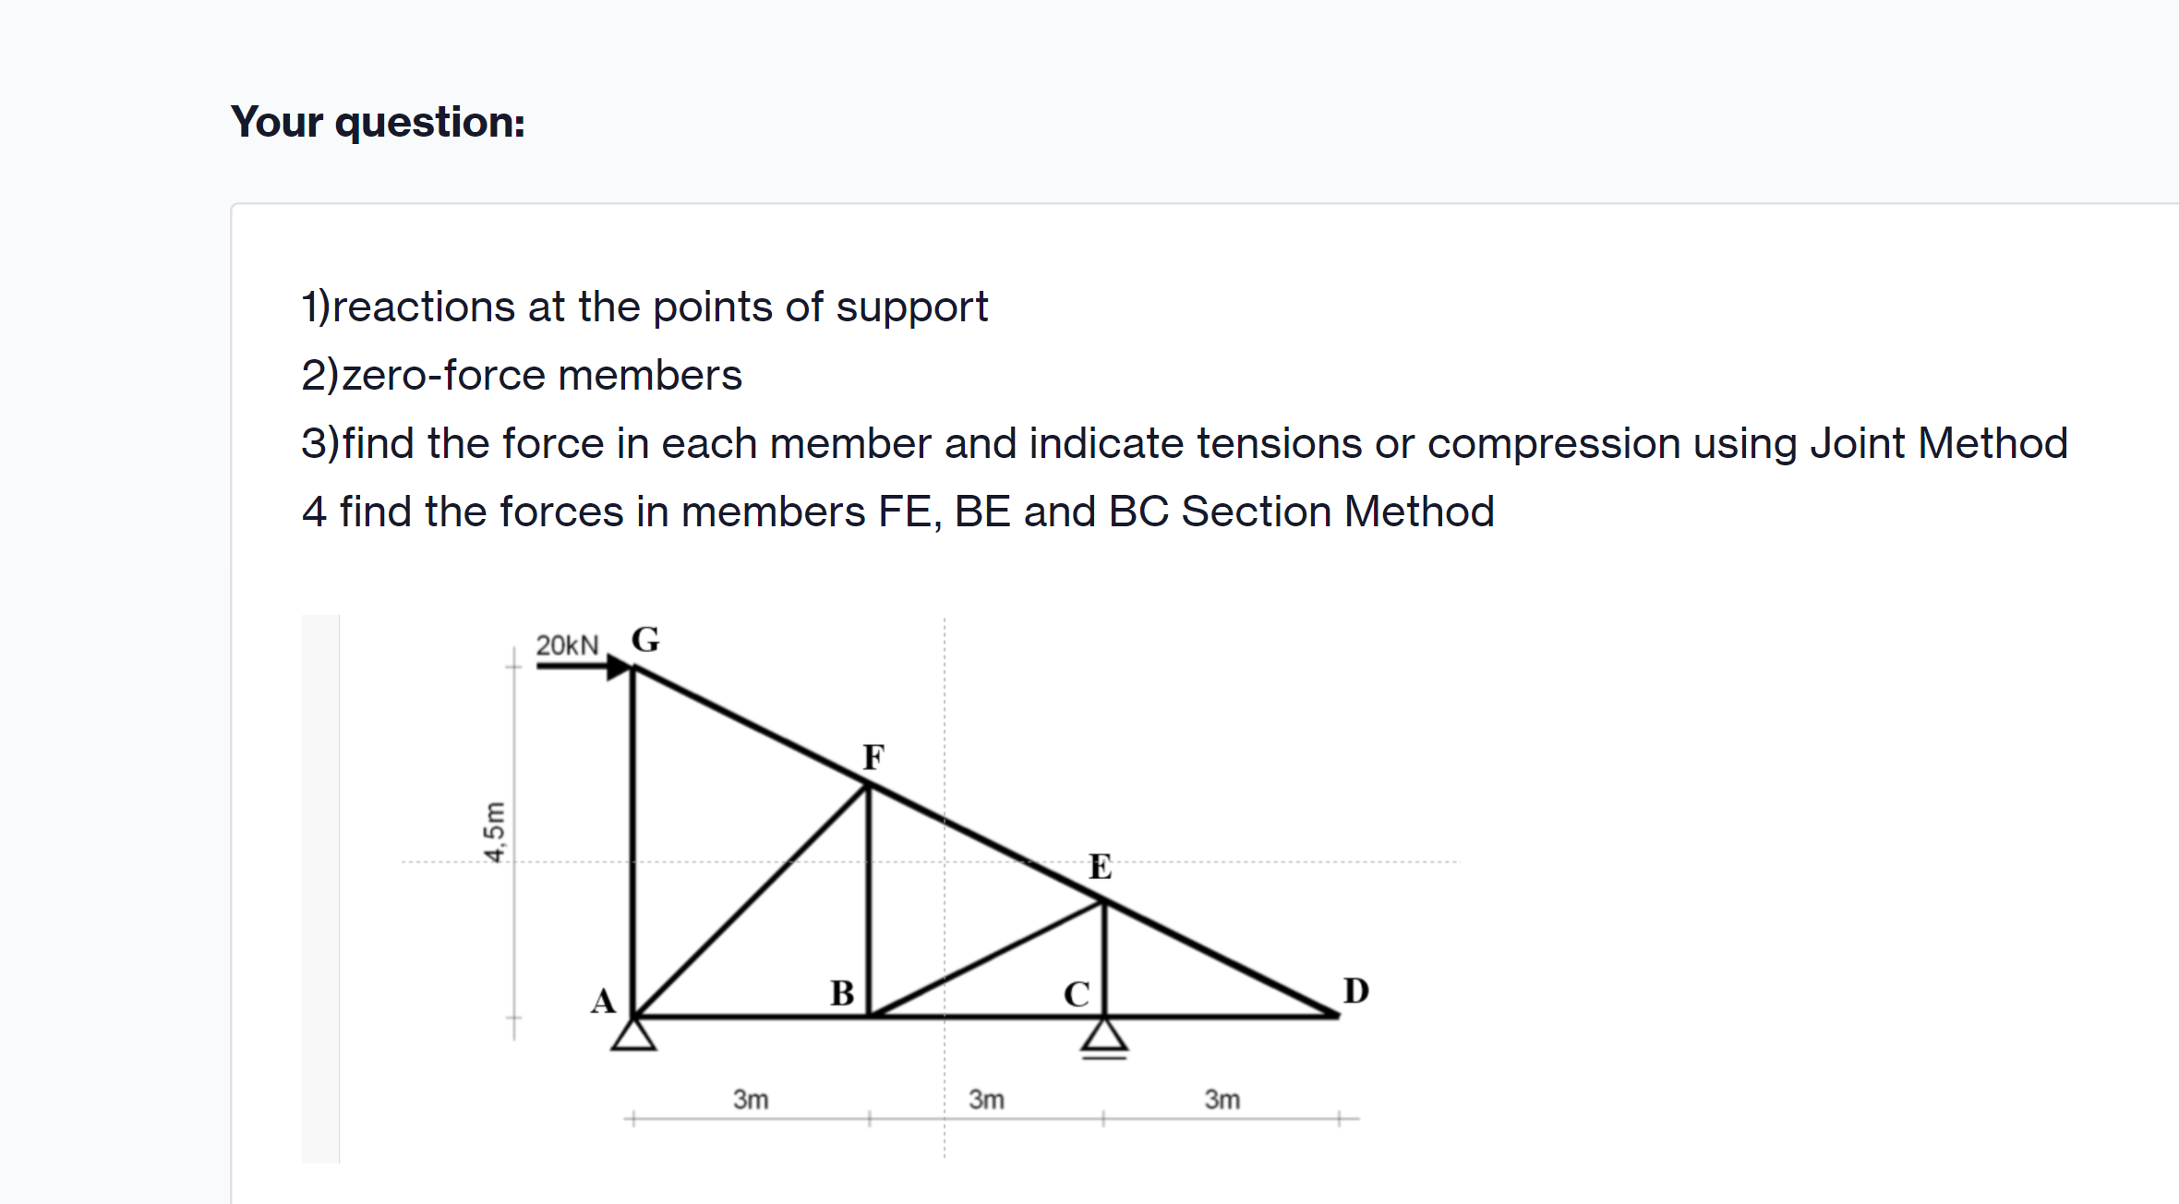The height and width of the screenshot is (1204, 2179).
Task: Click the 'zero-force members' text line
Action: pyautogui.click(x=522, y=375)
